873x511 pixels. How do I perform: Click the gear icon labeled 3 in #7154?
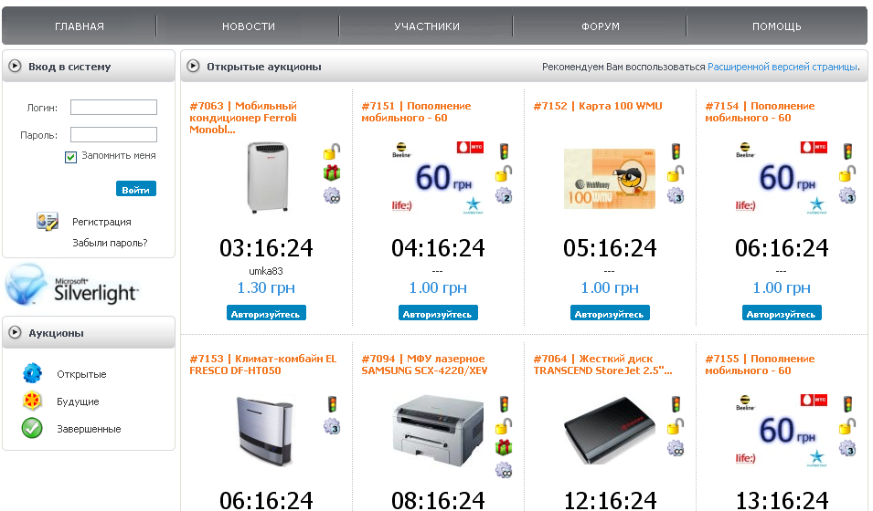click(848, 195)
